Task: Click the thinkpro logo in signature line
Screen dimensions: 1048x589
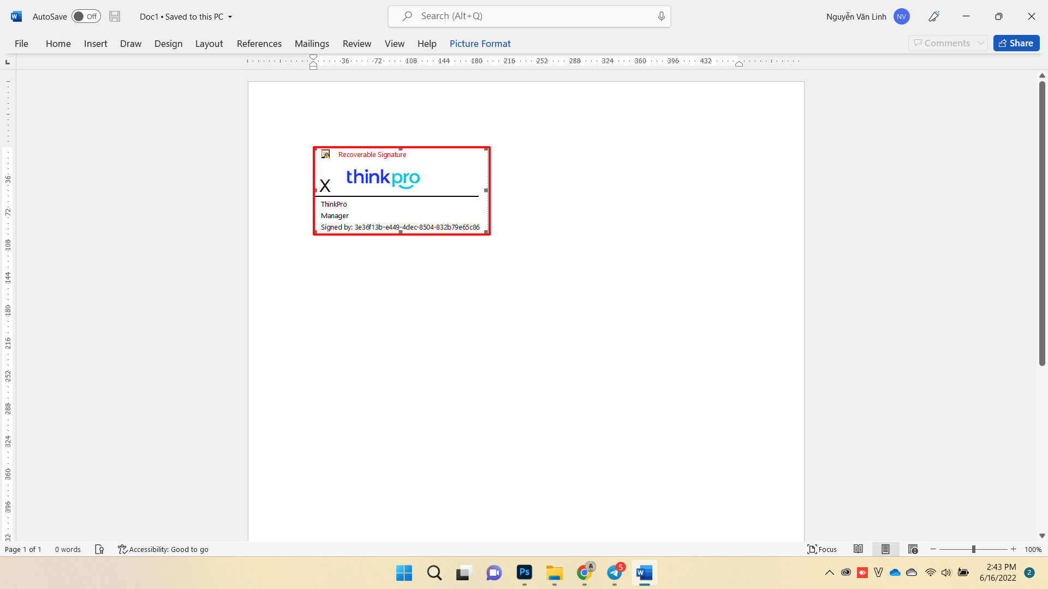Action: tap(383, 178)
